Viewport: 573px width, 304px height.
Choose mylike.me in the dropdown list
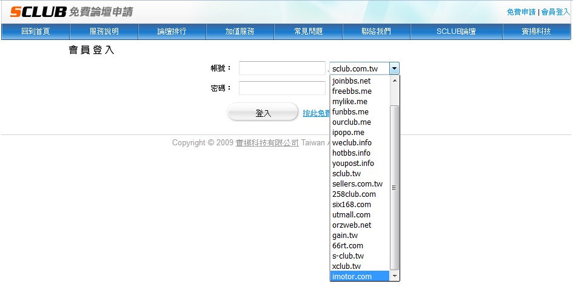point(360,101)
